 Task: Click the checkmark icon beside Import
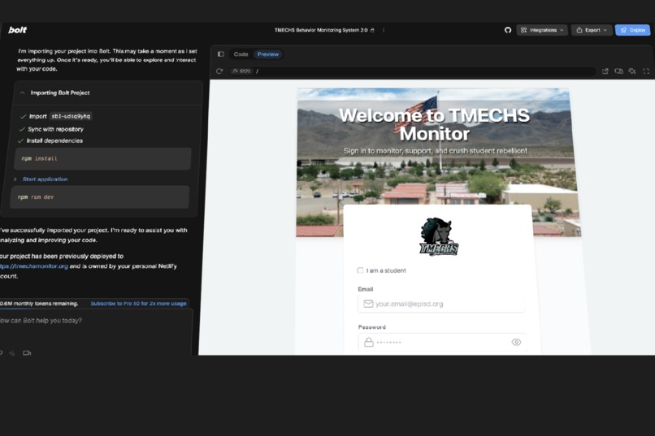click(24, 116)
